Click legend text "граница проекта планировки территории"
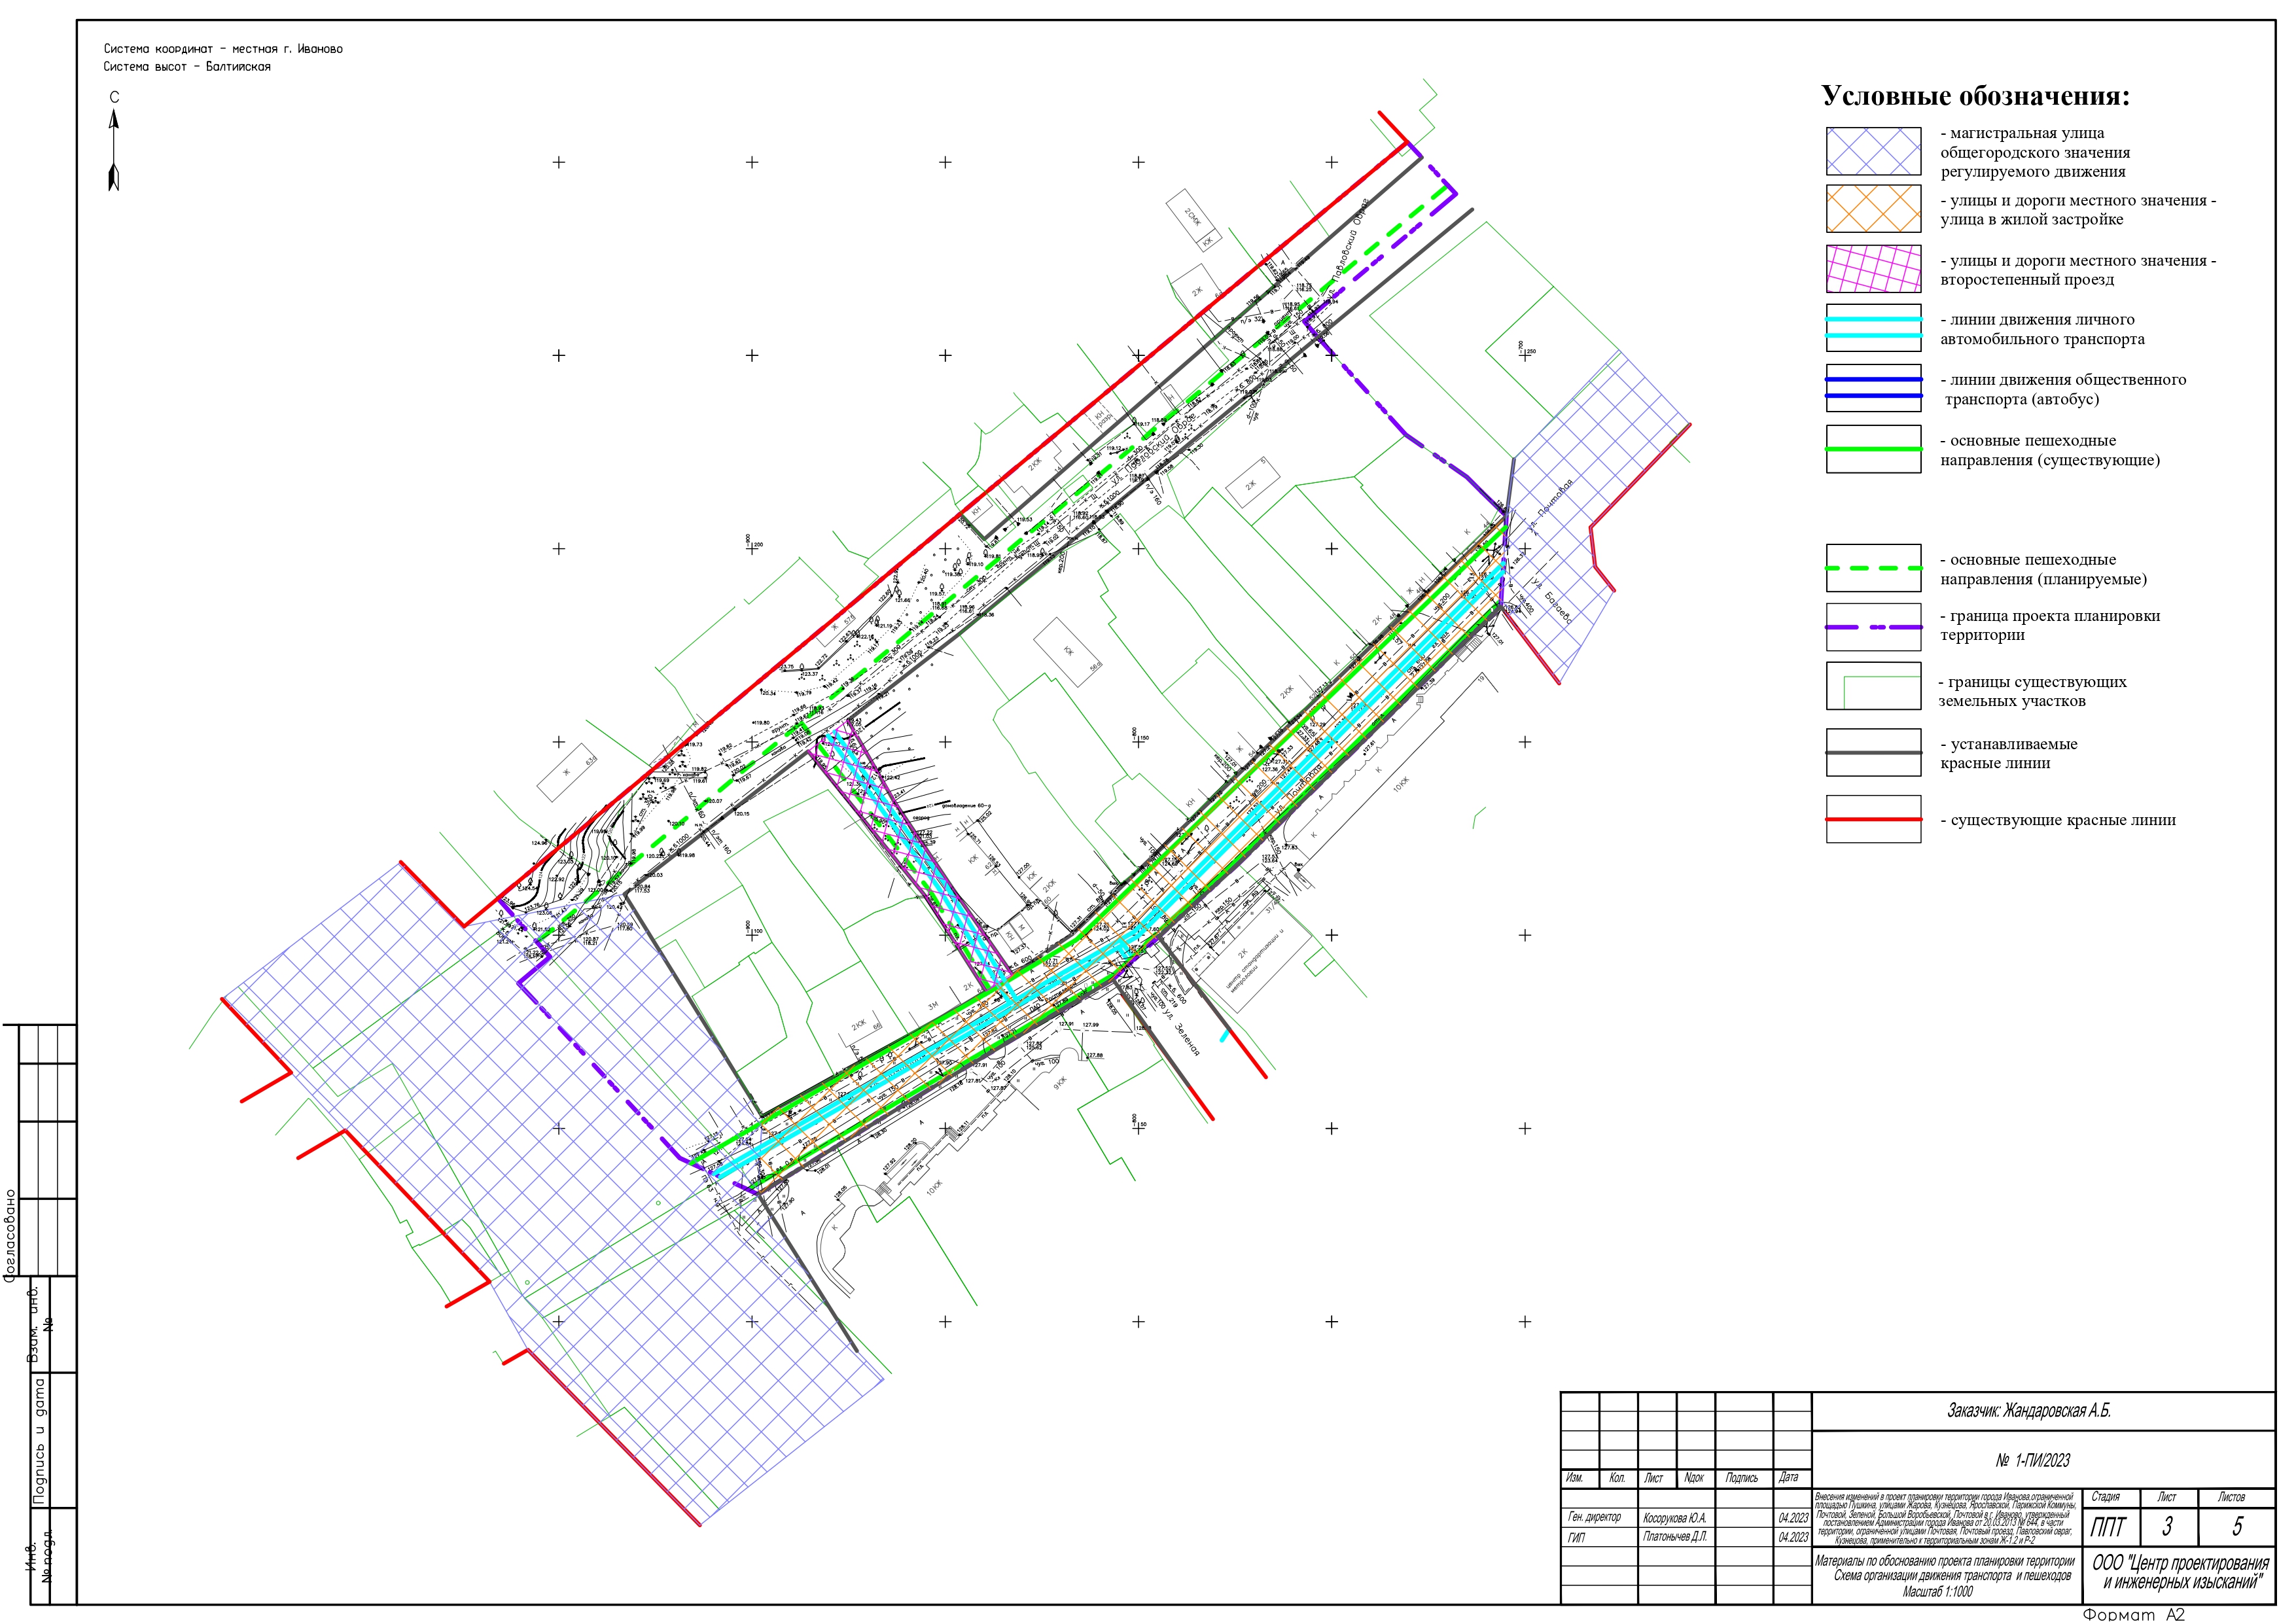This screenshot has width=2296, height=1624. pyautogui.click(x=2050, y=625)
